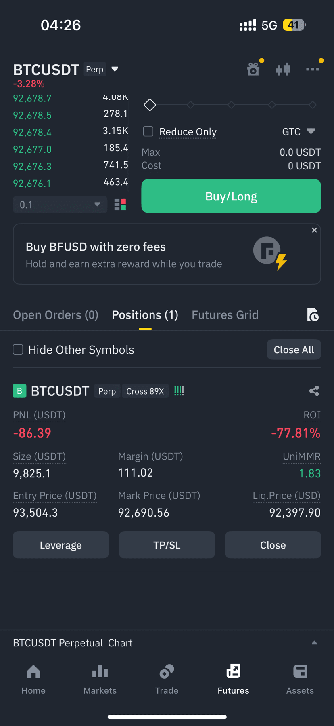Check Hide Other Symbols
Screen dimensions: 334x726
(x=18, y=349)
